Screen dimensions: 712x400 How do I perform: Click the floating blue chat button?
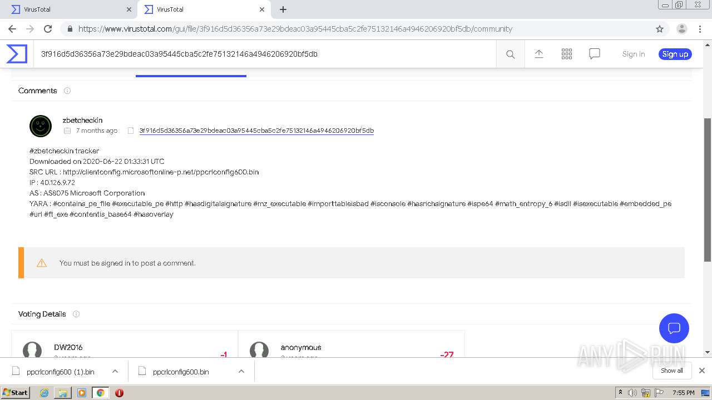coord(674,328)
